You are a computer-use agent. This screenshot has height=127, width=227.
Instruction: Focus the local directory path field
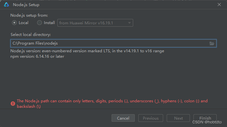coord(113,43)
